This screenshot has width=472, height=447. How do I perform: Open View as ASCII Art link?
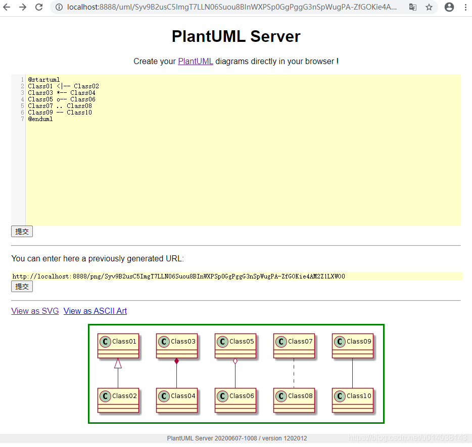pos(95,311)
